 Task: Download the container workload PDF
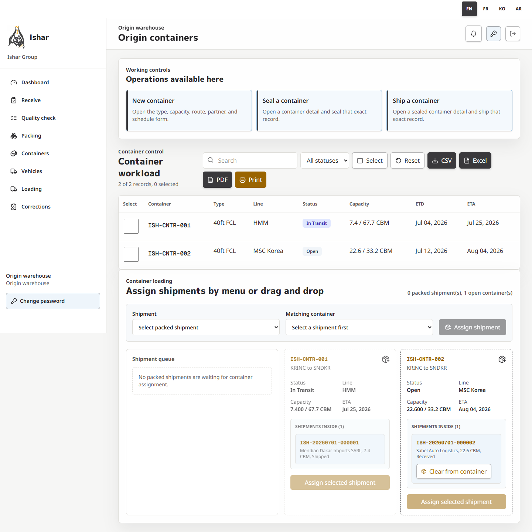pyautogui.click(x=217, y=180)
